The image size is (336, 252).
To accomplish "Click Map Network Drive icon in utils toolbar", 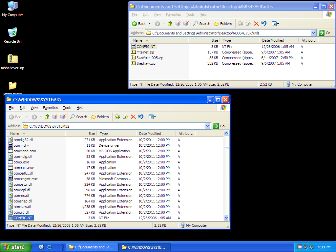I will pos(178,24).
